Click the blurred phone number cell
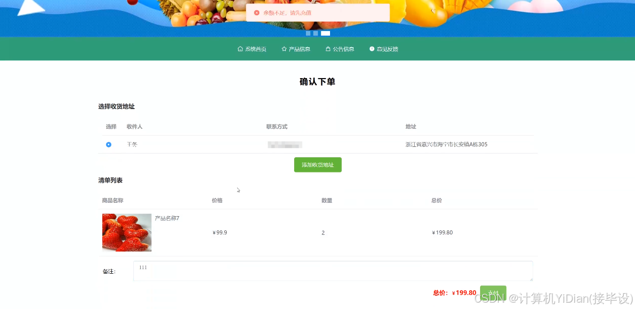The height and width of the screenshot is (309, 635). click(285, 144)
